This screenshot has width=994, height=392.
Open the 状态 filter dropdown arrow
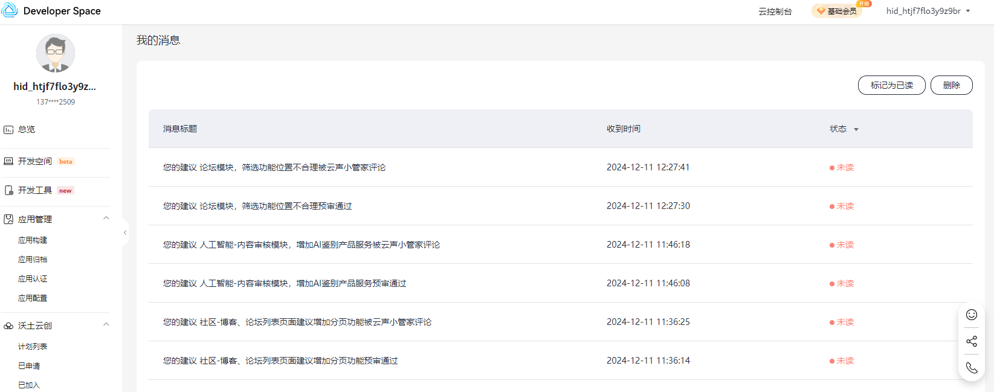(856, 129)
